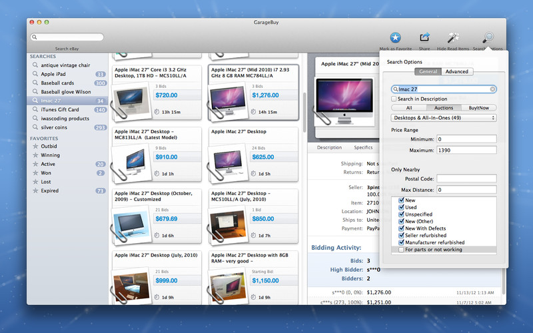Toggle Manufacturer refurbished checkbox
The height and width of the screenshot is (333, 533).
[401, 242]
